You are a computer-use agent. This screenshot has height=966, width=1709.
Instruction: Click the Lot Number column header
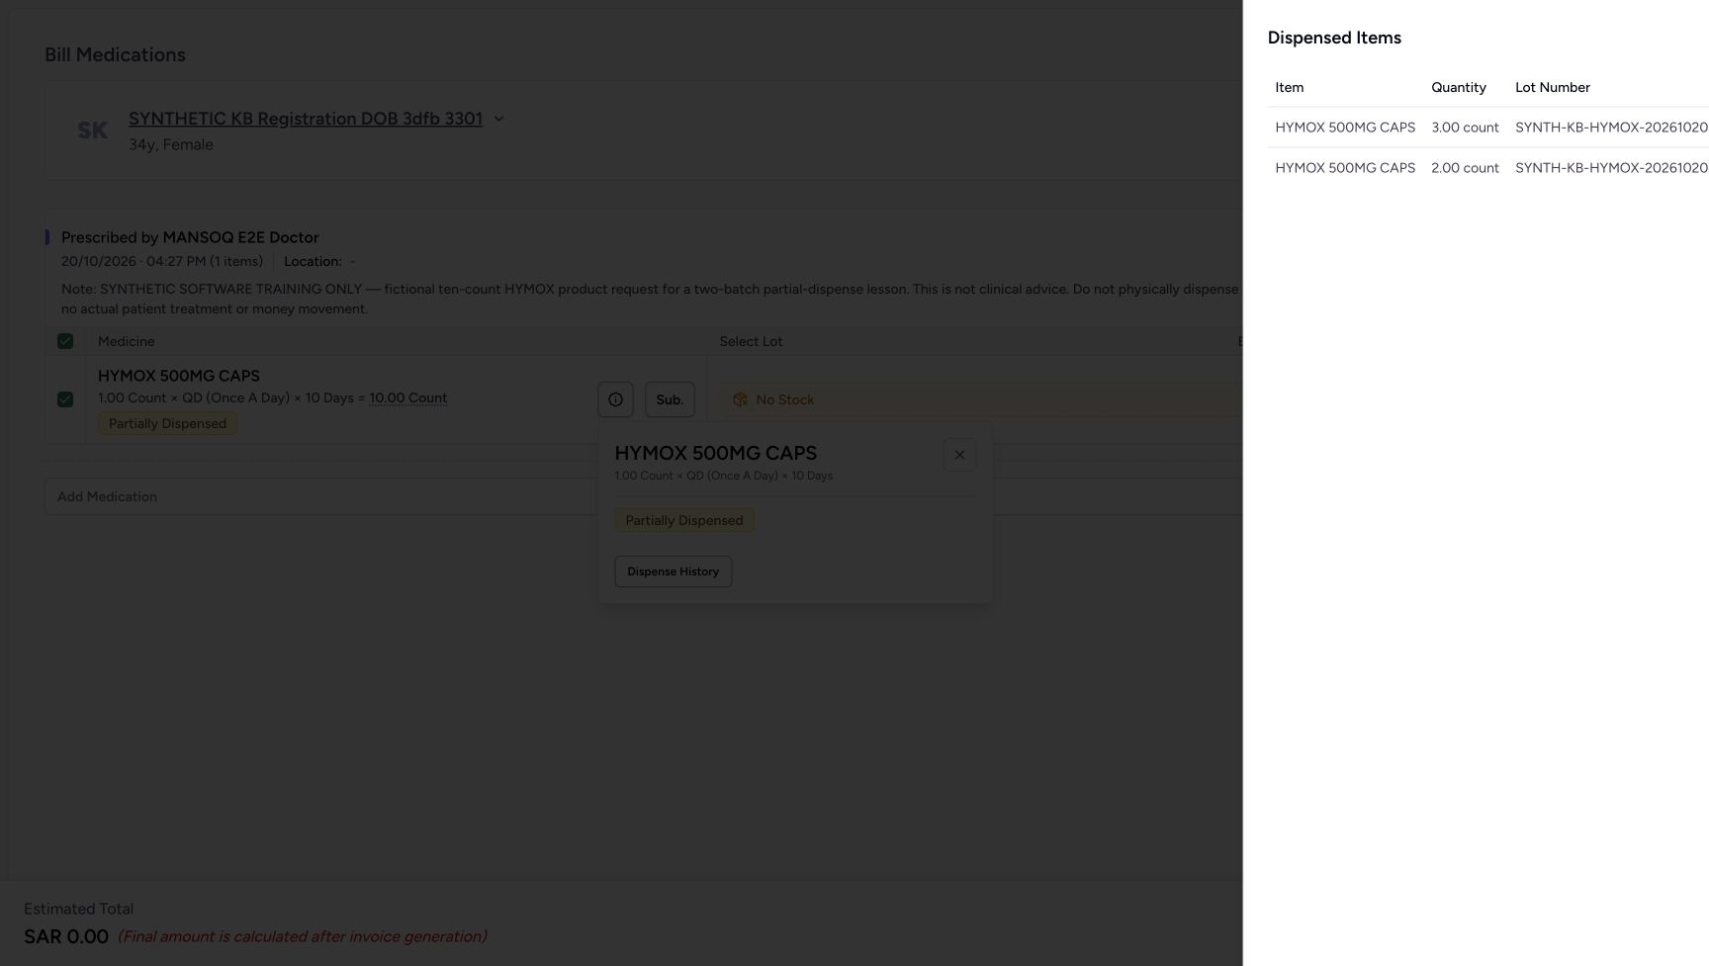pyautogui.click(x=1553, y=87)
